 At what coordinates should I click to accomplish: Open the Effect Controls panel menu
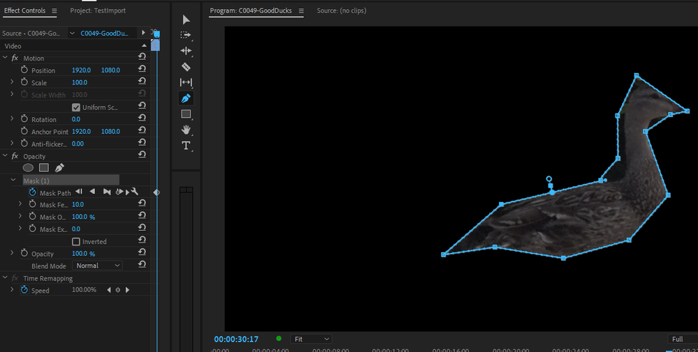click(x=54, y=10)
